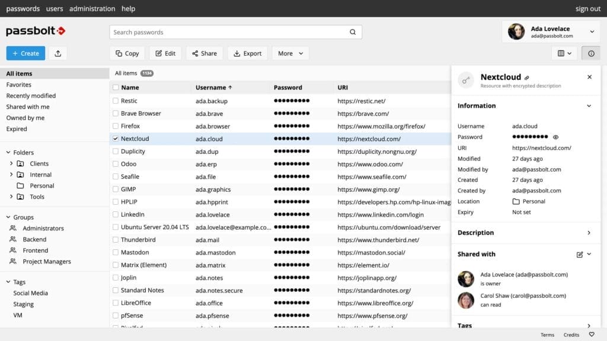Uncheck the Nextcloud entry checkbox
The height and width of the screenshot is (341, 607).
tap(116, 139)
